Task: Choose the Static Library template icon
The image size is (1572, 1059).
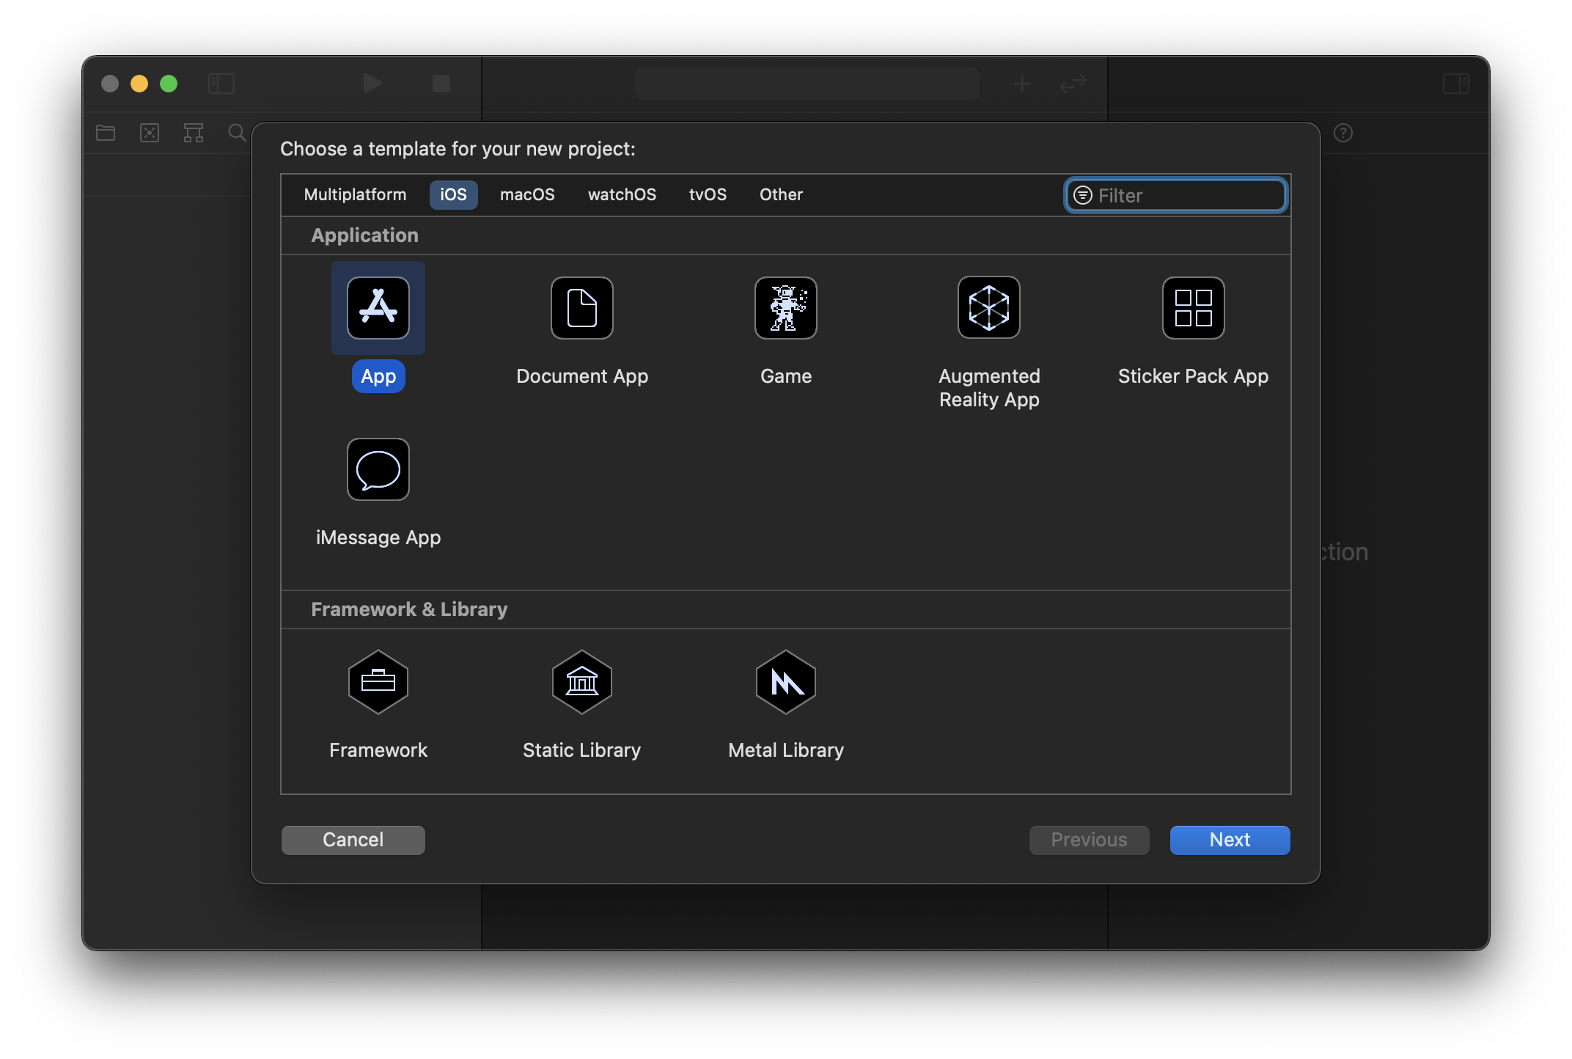Action: 582,682
